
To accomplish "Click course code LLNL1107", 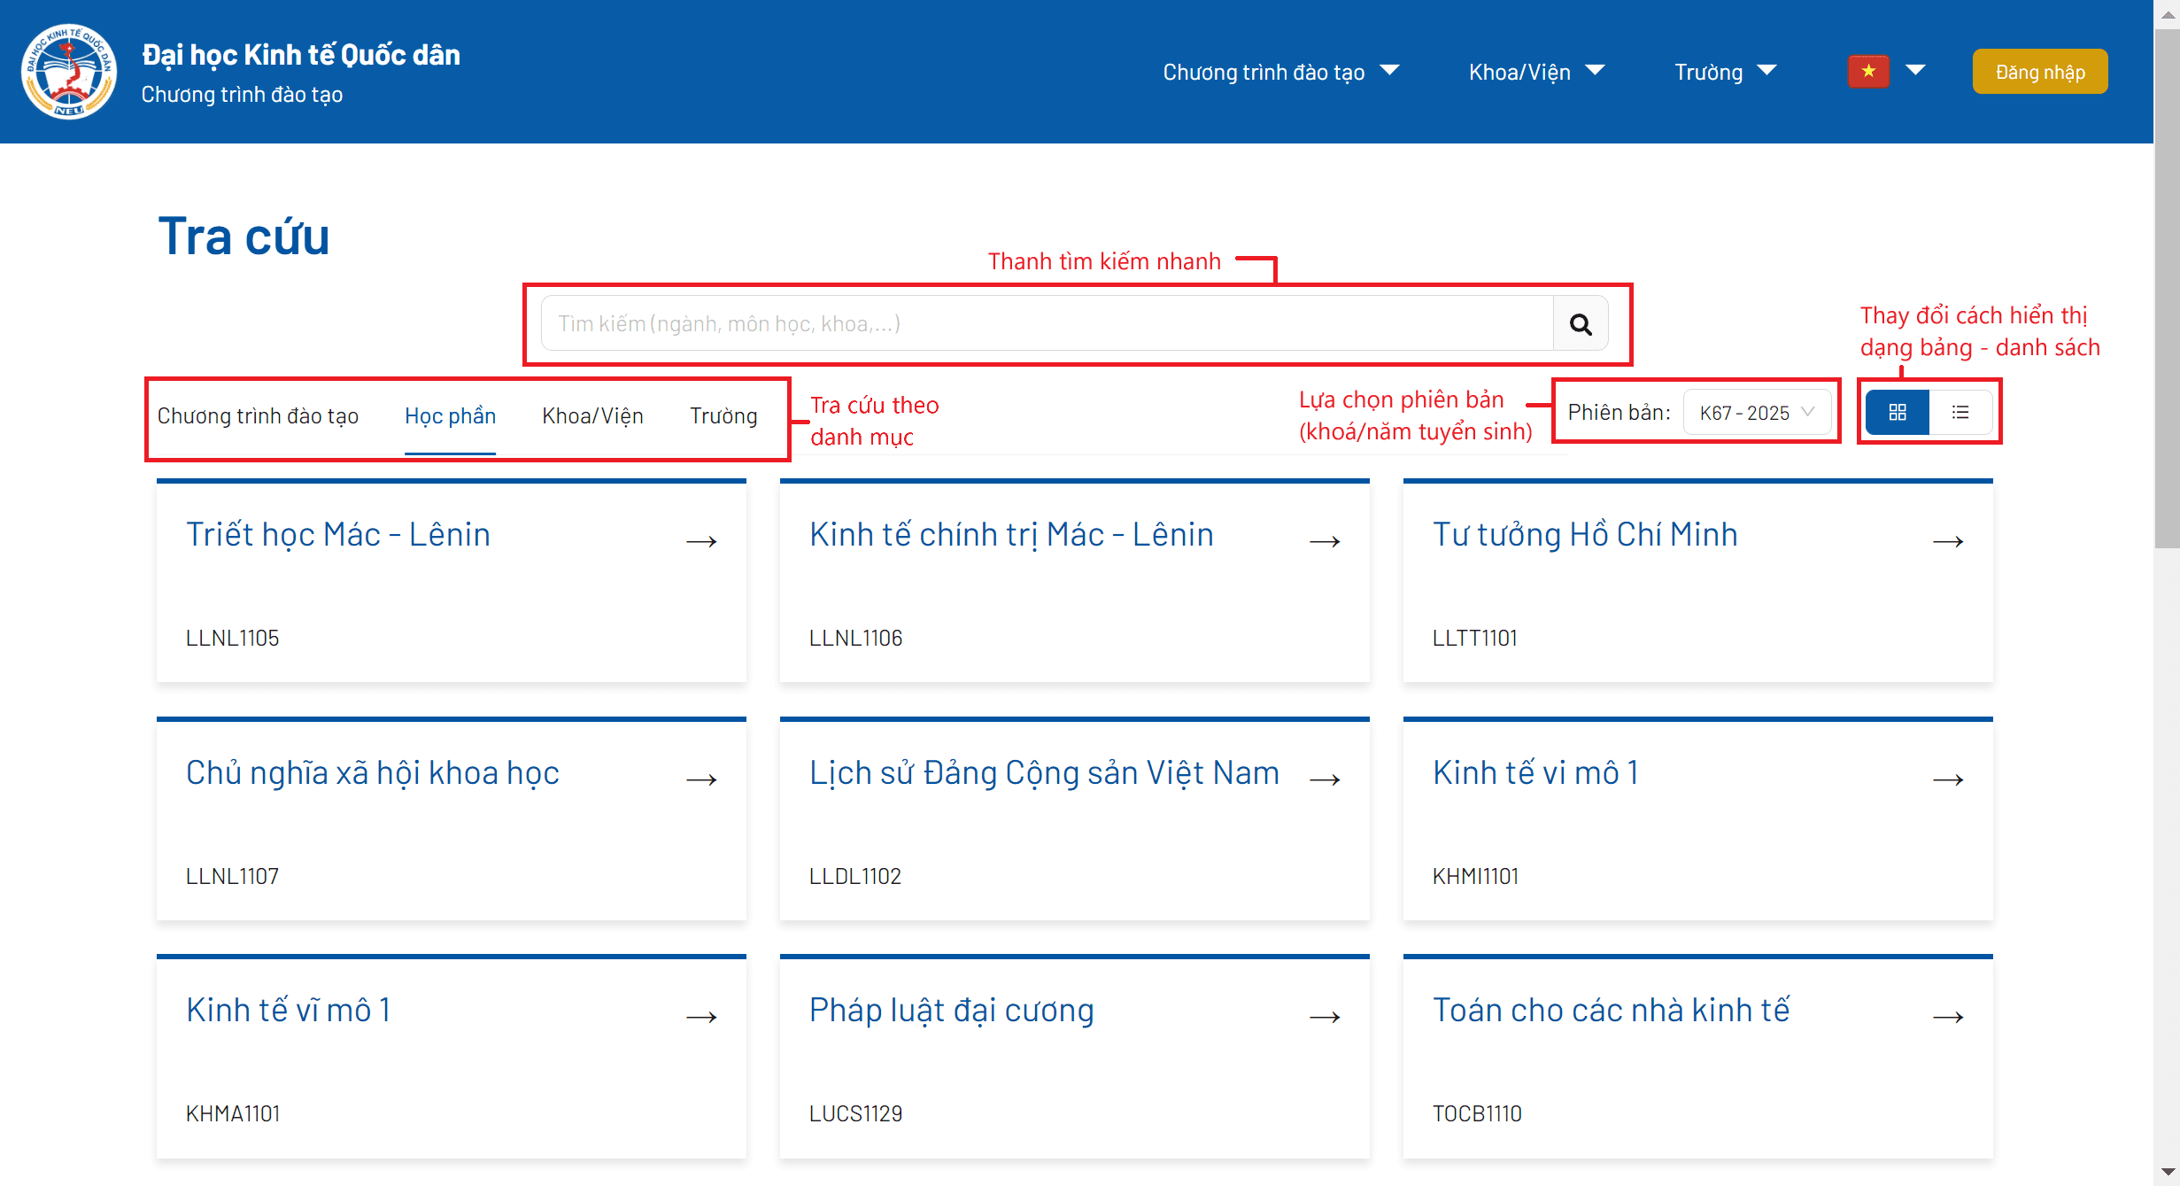I will [232, 876].
